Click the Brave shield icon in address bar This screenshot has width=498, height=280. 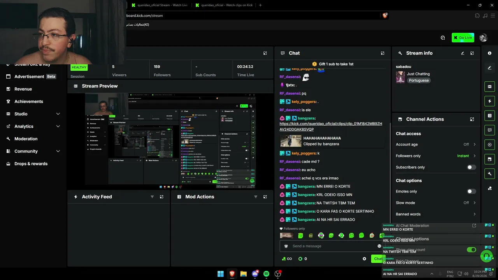point(385,16)
